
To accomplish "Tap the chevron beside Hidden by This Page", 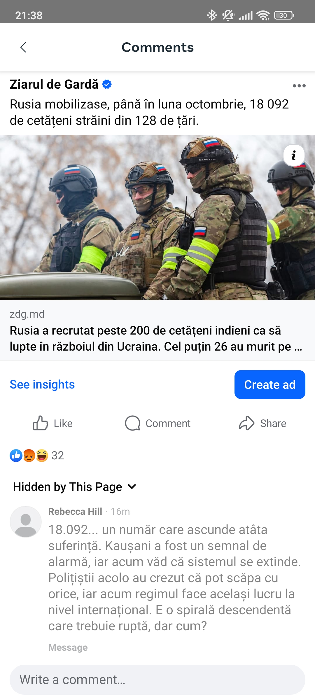I will pos(132,487).
